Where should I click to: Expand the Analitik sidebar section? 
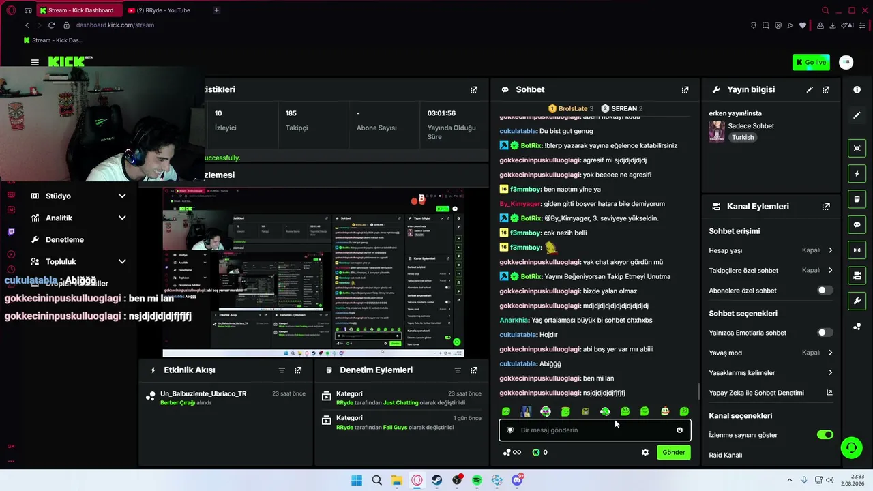click(x=78, y=218)
